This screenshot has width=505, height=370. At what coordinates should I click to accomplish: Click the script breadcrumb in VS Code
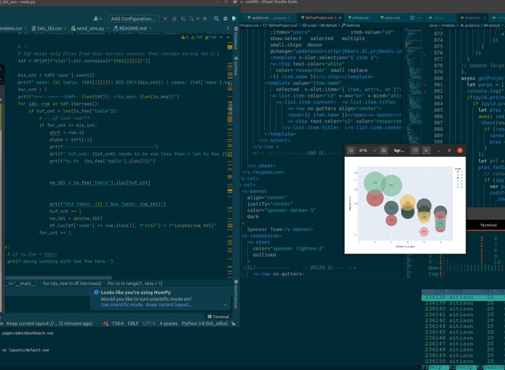tap(309, 25)
